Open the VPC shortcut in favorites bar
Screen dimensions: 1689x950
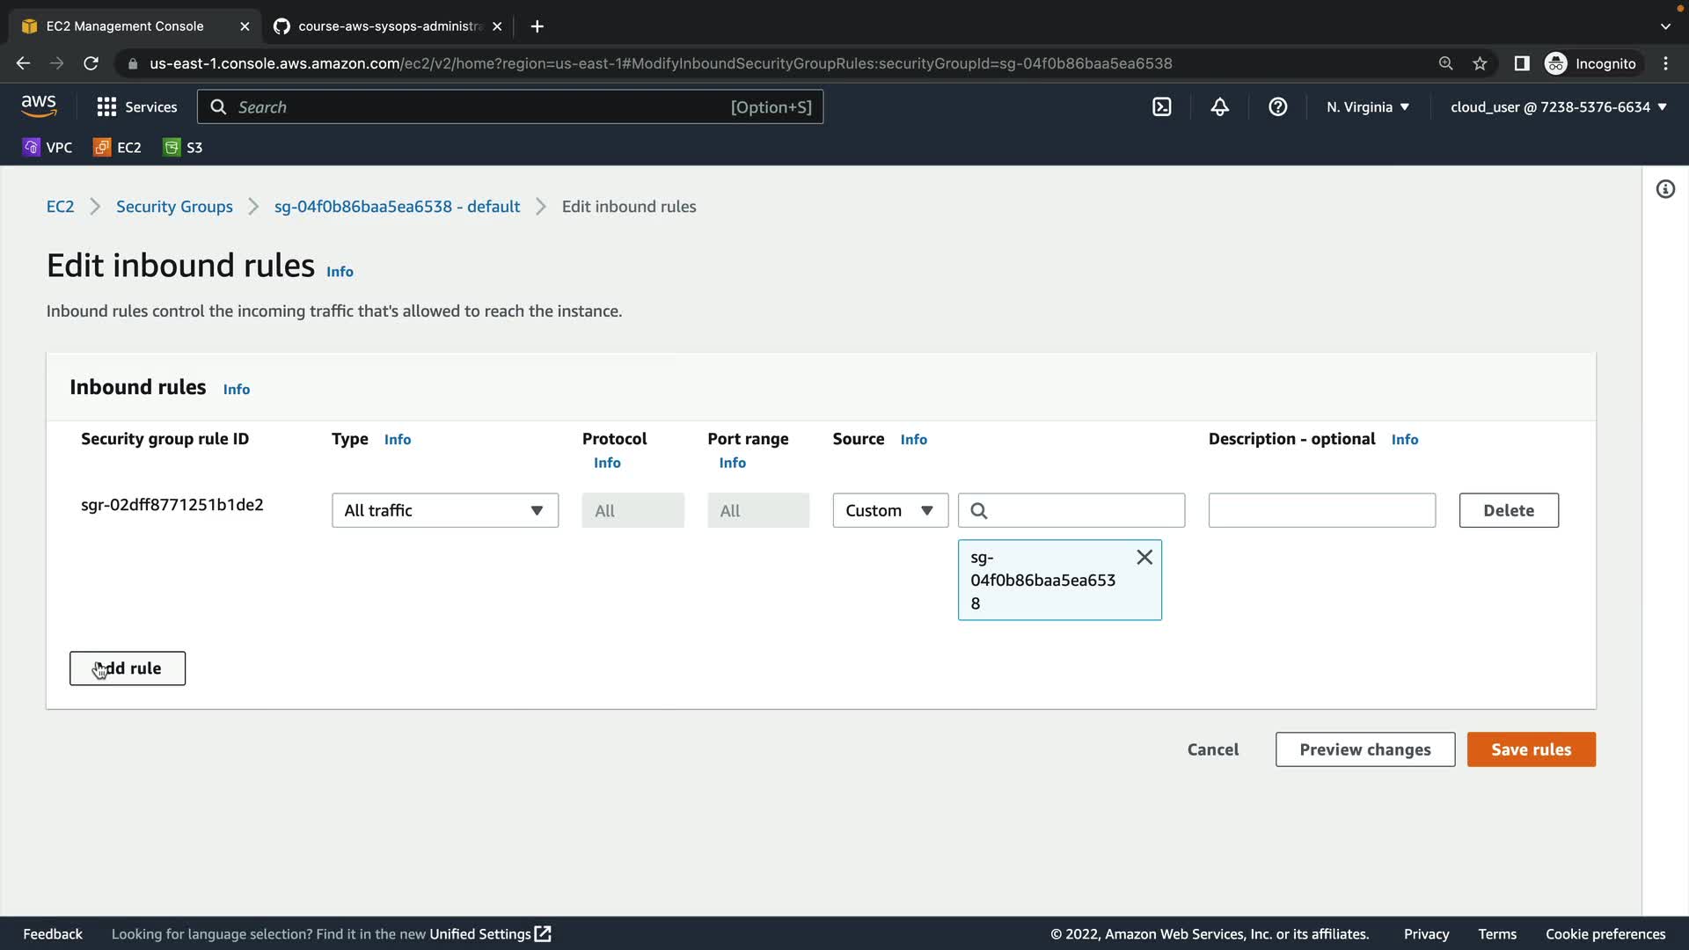pos(48,147)
